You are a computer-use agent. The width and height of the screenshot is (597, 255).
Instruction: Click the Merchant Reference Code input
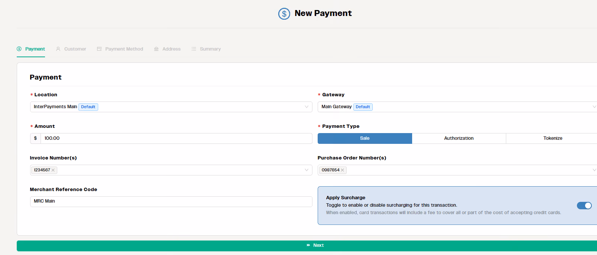pyautogui.click(x=171, y=201)
